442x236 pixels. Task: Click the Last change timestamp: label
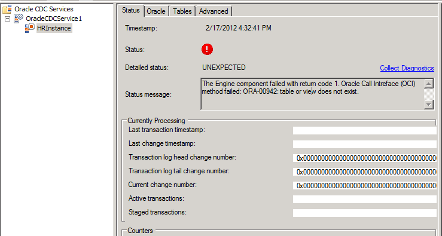pyautogui.click(x=162, y=143)
